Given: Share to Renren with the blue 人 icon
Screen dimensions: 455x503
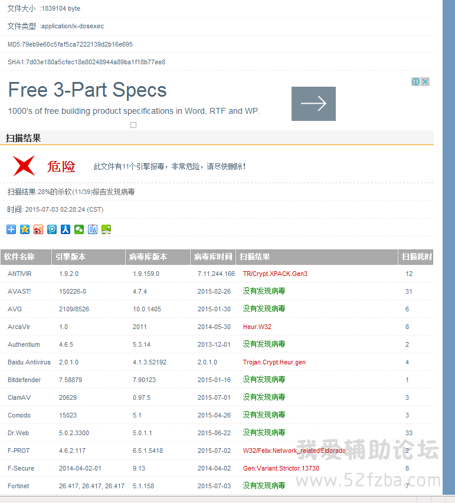Looking at the screenshot, I should pyautogui.click(x=66, y=229).
